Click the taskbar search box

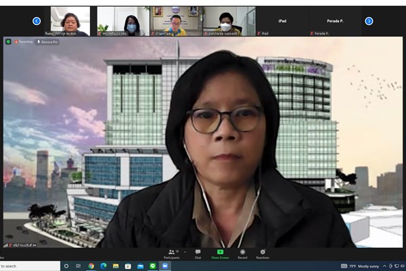click(30, 266)
